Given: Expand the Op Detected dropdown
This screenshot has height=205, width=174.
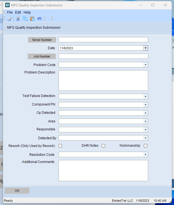Looking at the screenshot, I should pos(145,113).
